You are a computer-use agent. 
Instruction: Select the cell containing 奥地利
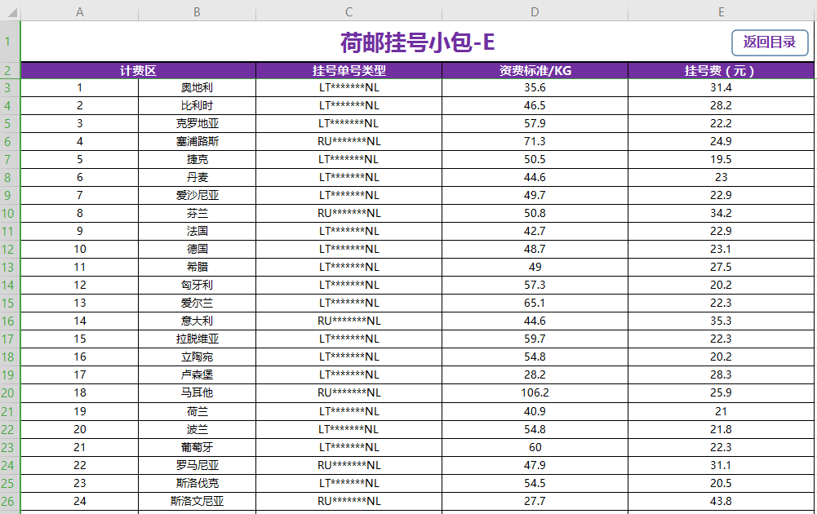coord(197,87)
